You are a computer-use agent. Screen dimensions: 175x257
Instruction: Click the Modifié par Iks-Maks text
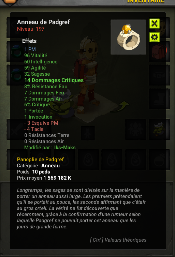[x=50, y=148]
